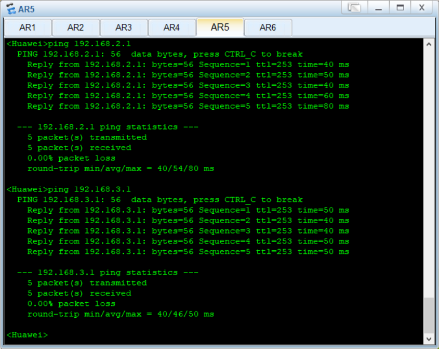Click the AR5 window app icon
Viewport: 439px width, 349px height.
[x=10, y=9]
